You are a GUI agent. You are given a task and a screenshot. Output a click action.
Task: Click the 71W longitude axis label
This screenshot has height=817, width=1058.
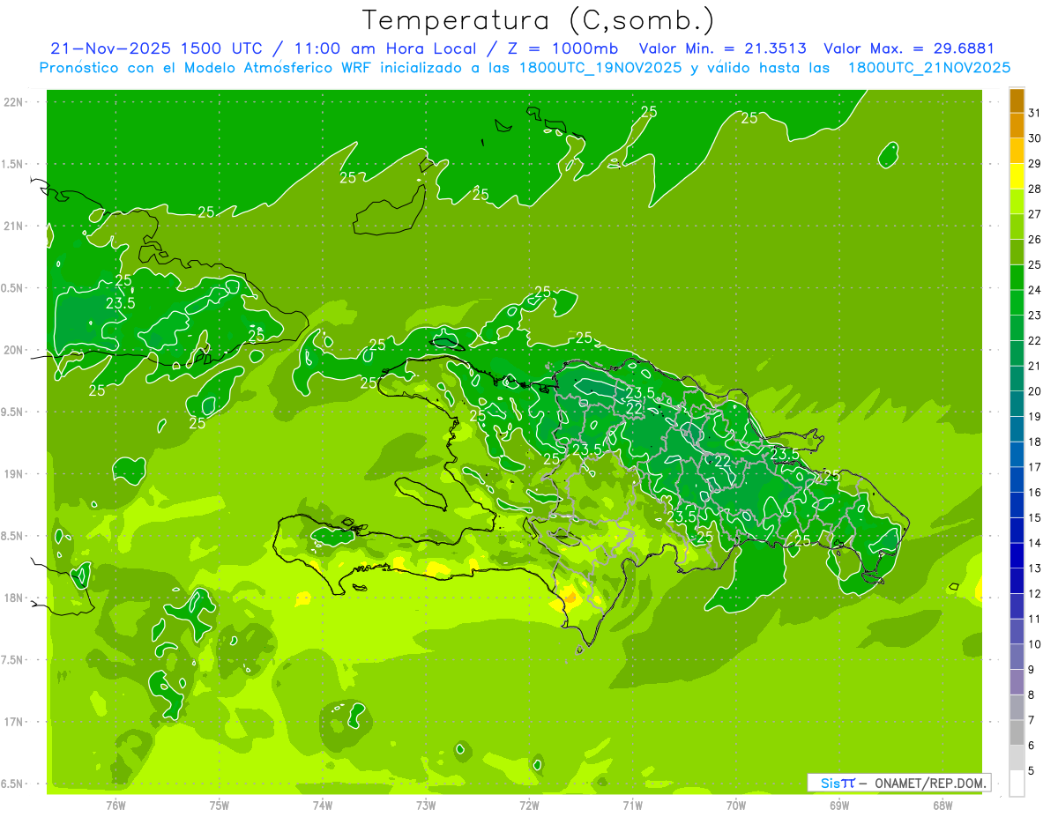coord(633,806)
